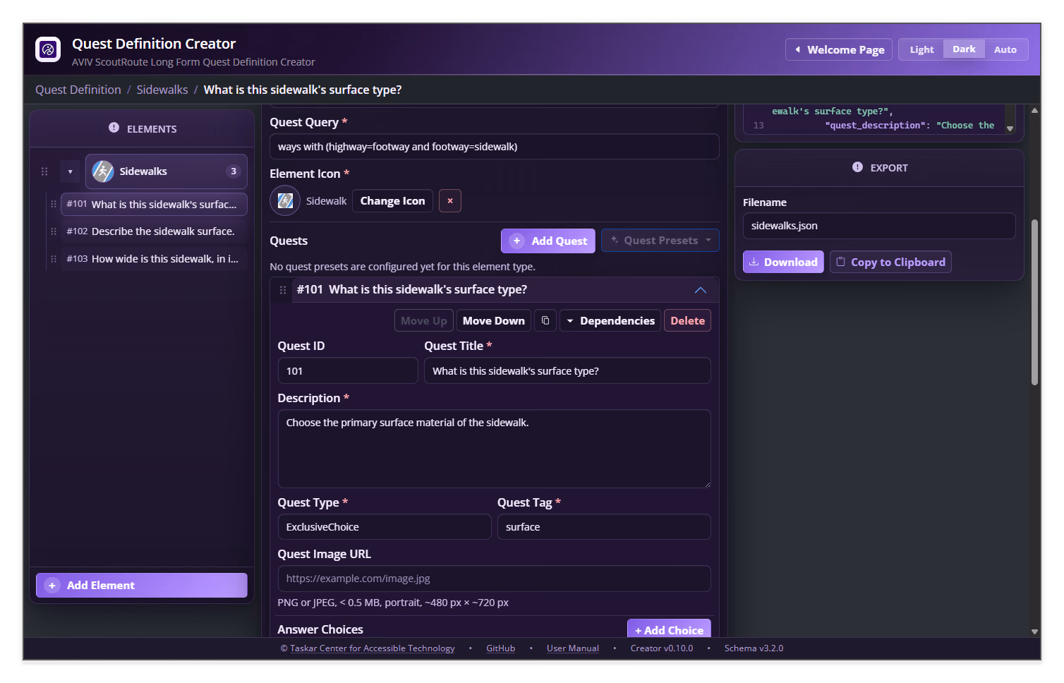Open the Sidewalks breadcrumb

162,90
